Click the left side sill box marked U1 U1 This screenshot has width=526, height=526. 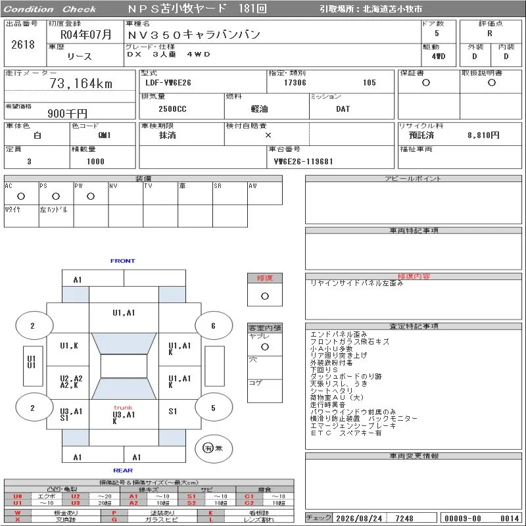pyautogui.click(x=33, y=366)
